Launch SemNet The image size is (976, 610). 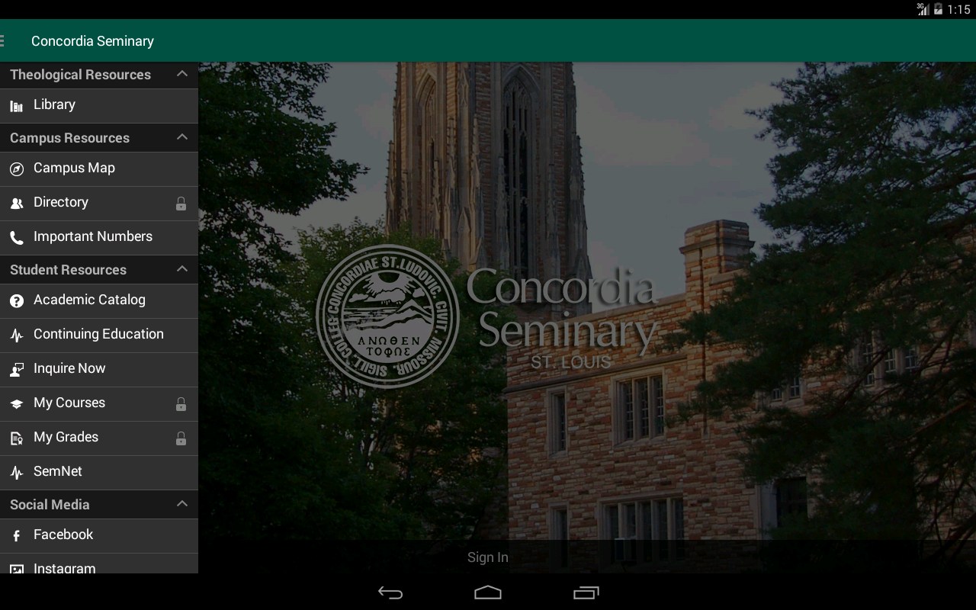(x=99, y=473)
